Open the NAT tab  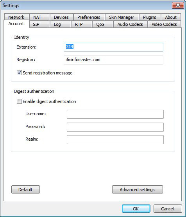(39, 17)
